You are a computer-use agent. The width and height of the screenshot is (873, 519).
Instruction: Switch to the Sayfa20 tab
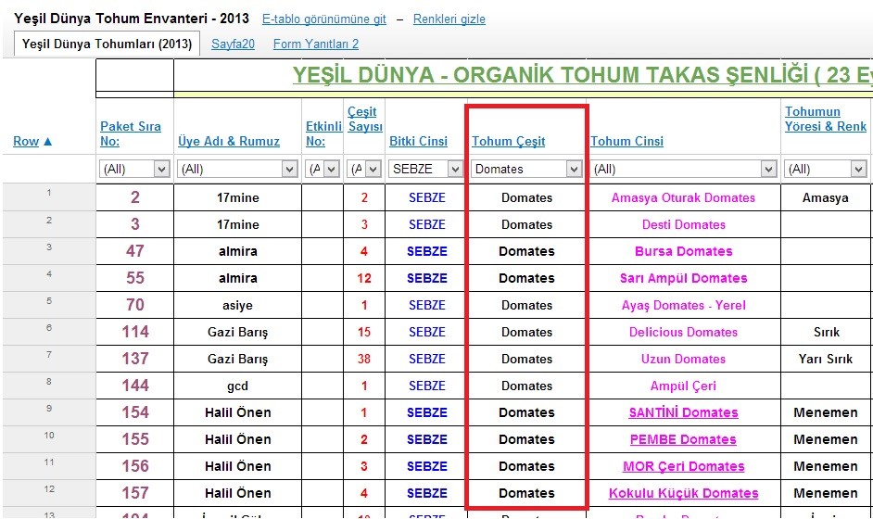tap(233, 44)
